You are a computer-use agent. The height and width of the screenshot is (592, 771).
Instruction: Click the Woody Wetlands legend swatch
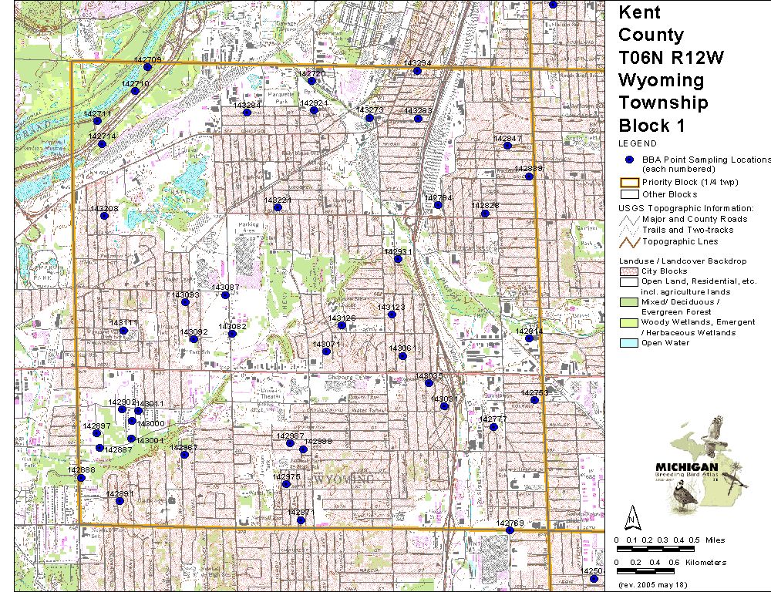[x=629, y=322]
